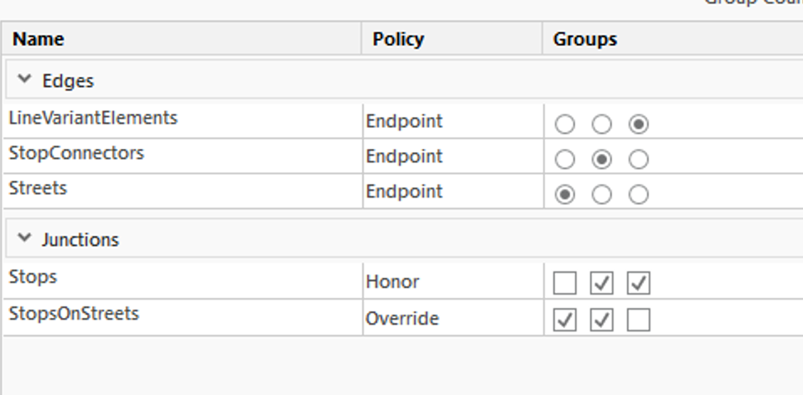The width and height of the screenshot is (803, 395).
Task: Uncheck first group checkbox for StopsOnStreets
Action: (x=565, y=321)
